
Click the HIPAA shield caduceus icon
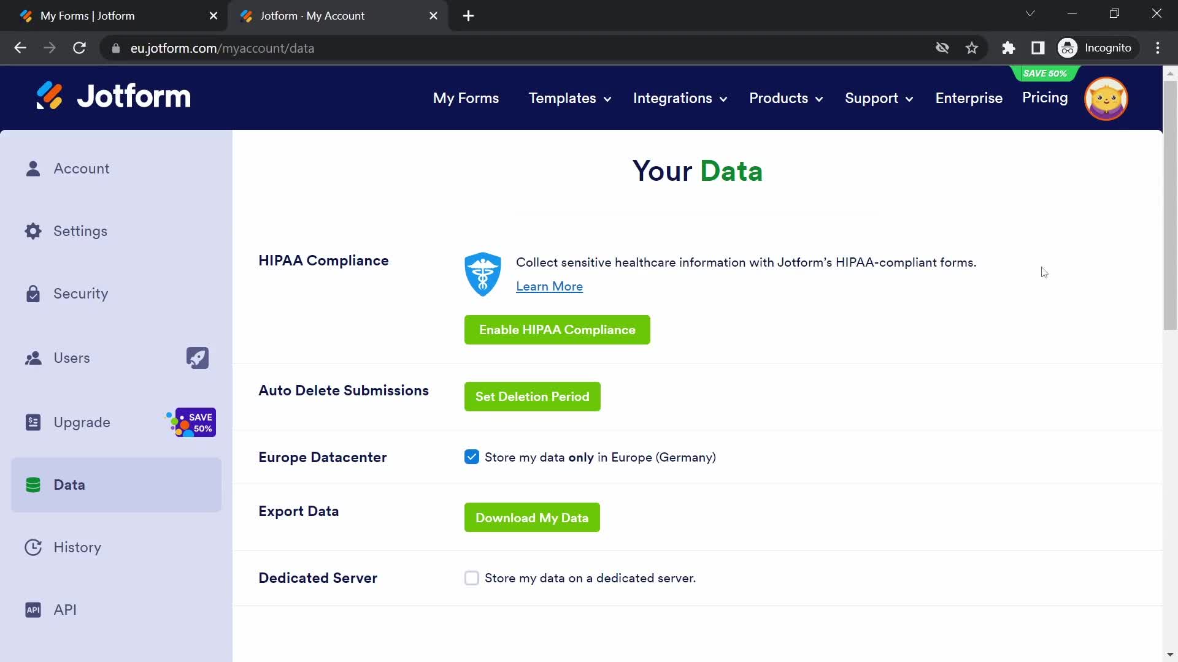tap(483, 274)
